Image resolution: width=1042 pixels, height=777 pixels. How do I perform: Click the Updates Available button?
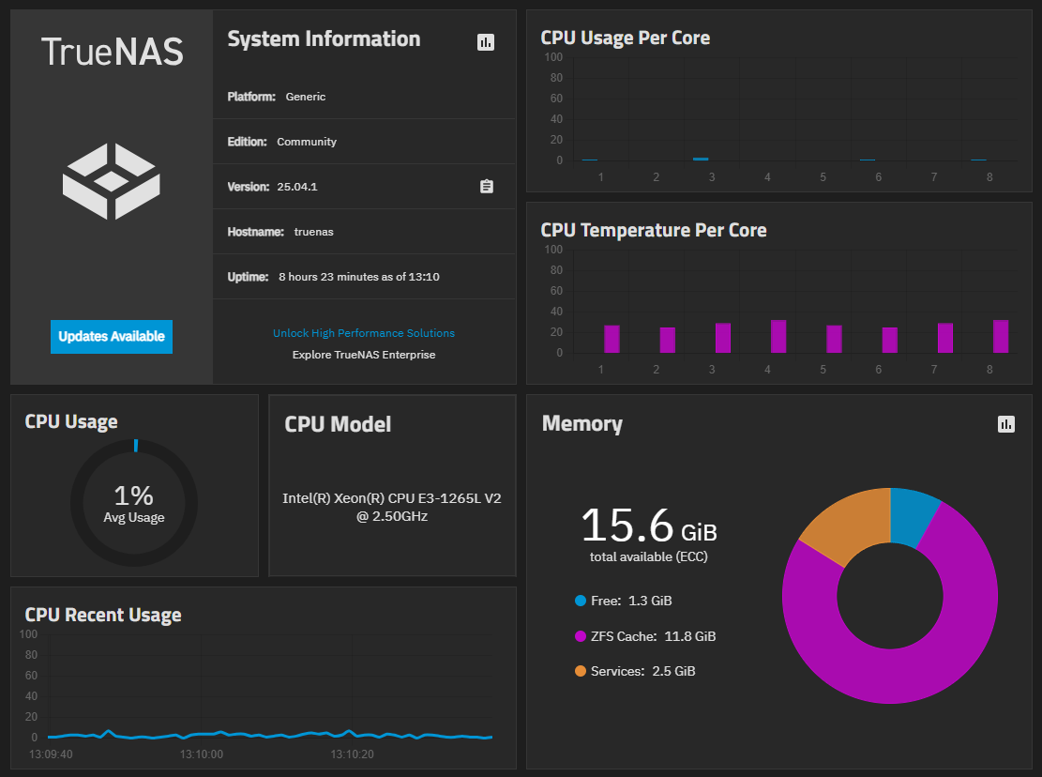pos(112,336)
